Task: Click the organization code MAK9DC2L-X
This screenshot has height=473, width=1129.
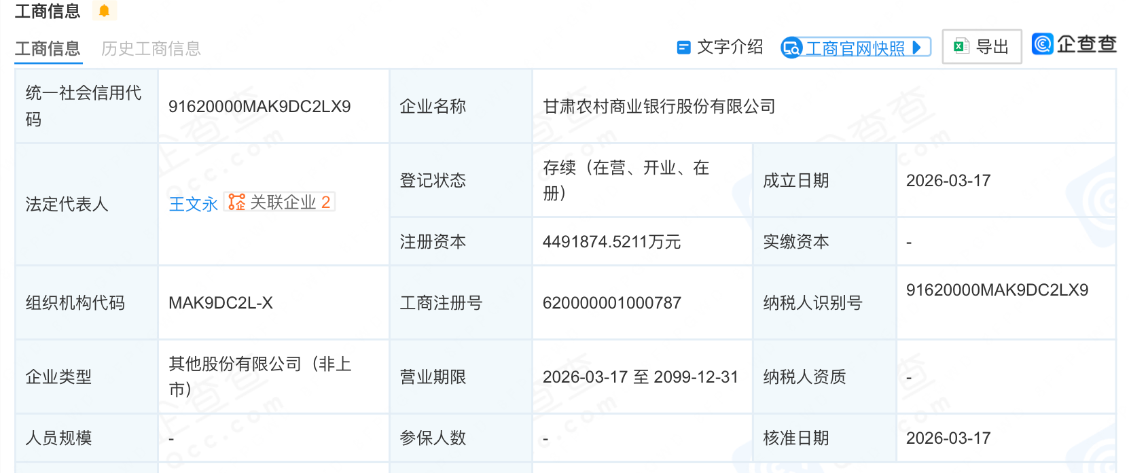Action: pos(221,303)
